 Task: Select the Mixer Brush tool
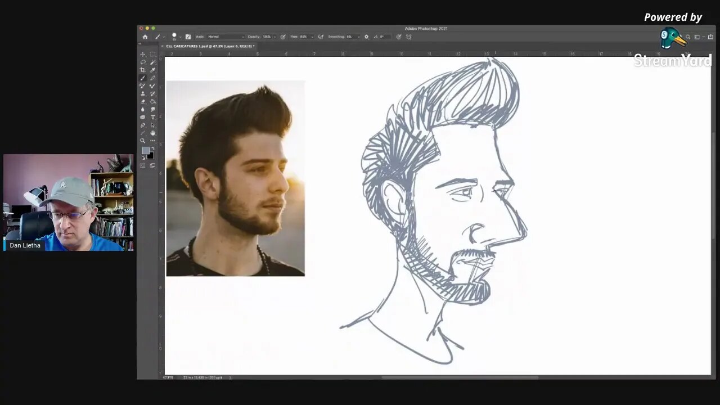coord(153,85)
